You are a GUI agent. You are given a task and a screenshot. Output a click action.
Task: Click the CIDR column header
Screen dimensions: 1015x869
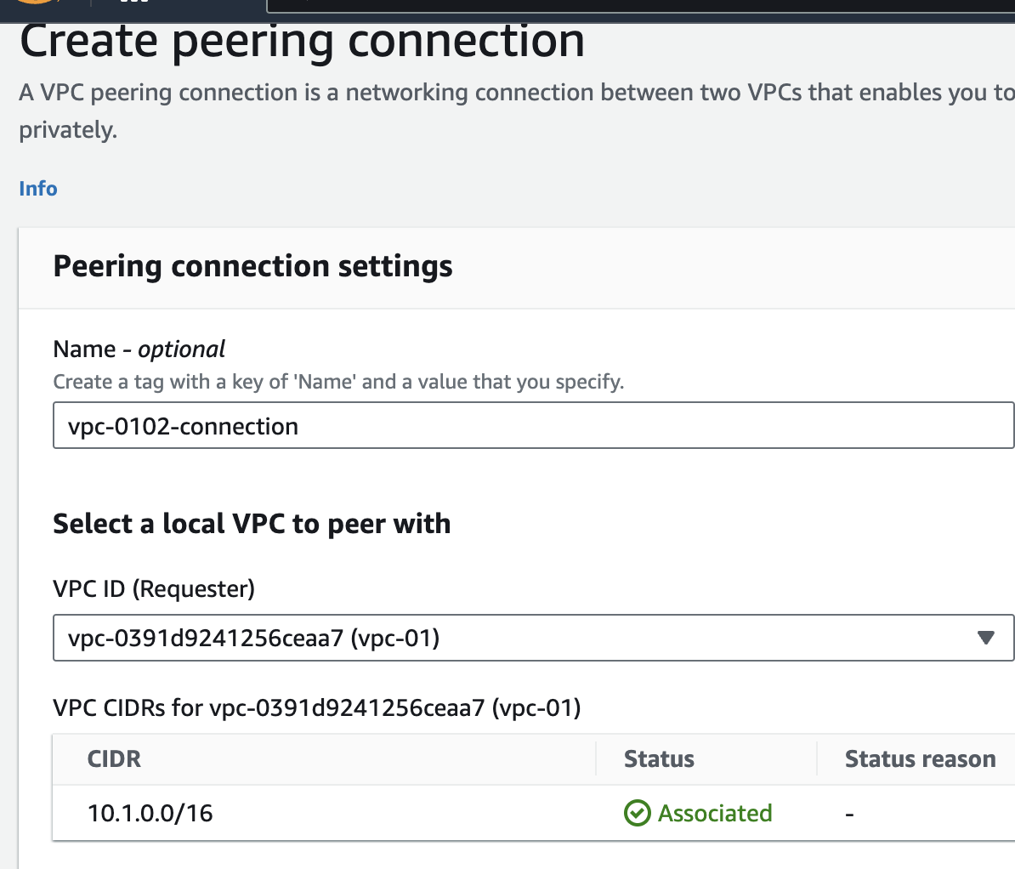114,759
